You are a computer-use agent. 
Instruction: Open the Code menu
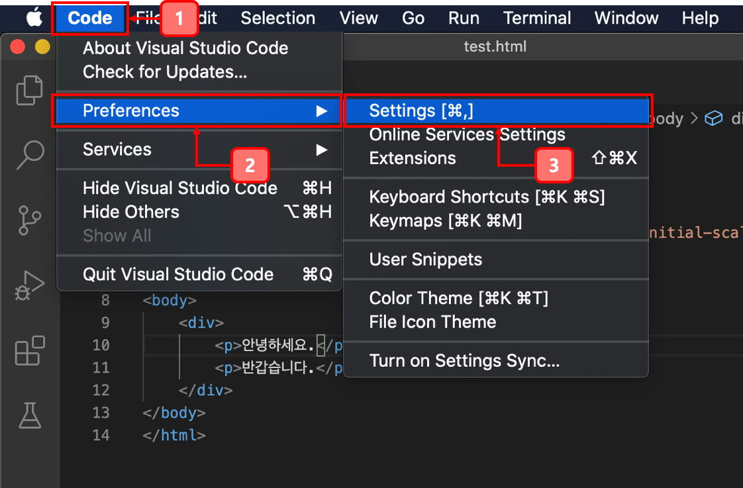[x=90, y=18]
